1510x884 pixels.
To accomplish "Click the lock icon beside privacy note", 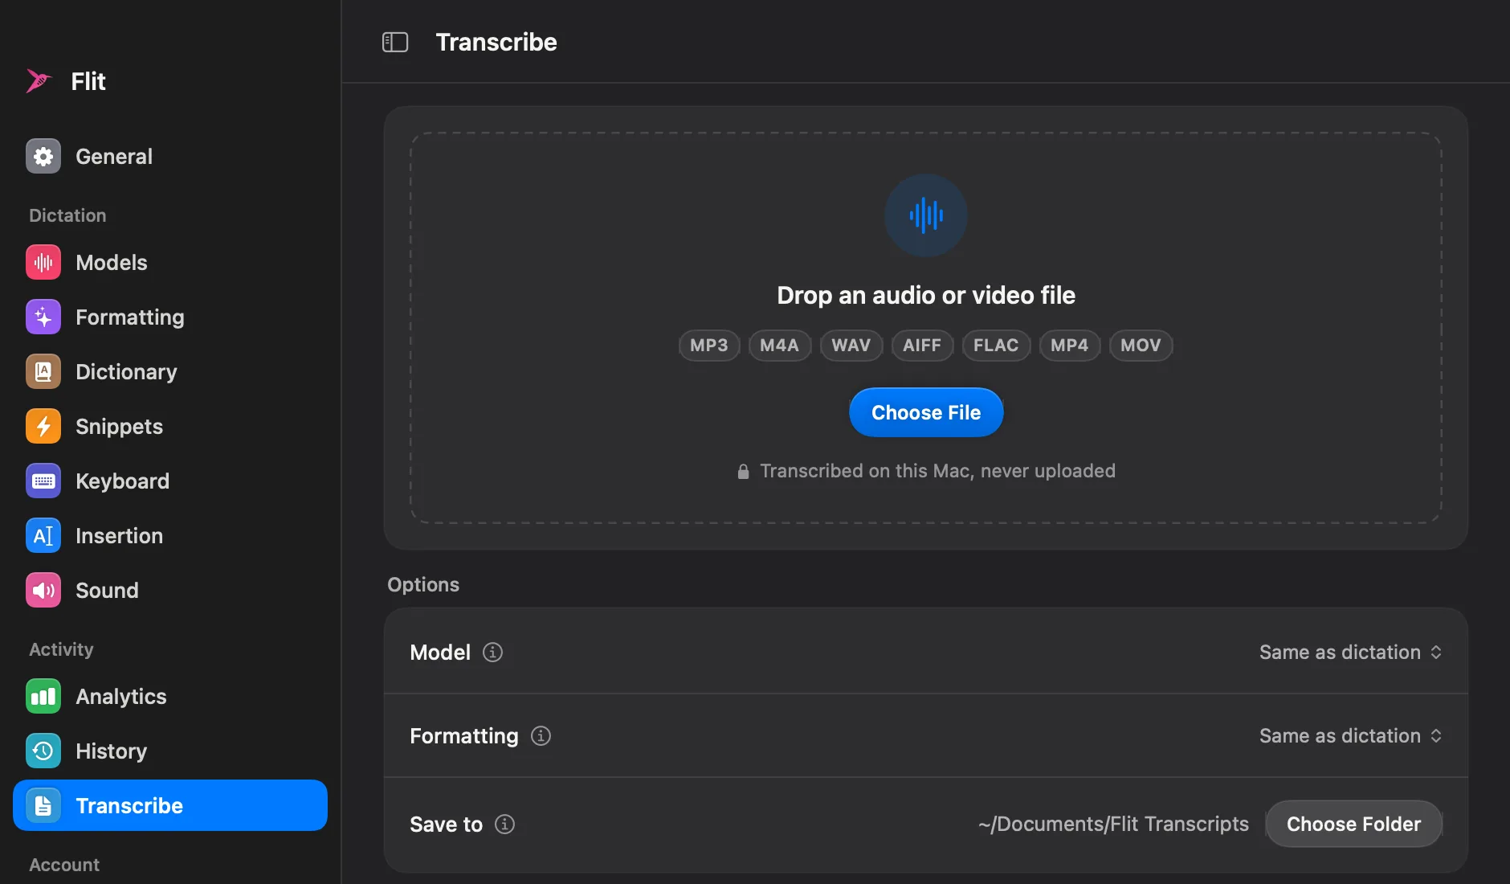I will (743, 472).
